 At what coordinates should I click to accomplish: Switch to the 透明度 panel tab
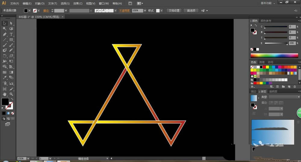point(273,91)
